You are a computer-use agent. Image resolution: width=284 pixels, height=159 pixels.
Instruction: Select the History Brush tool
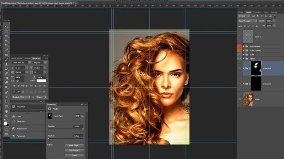coord(6,69)
